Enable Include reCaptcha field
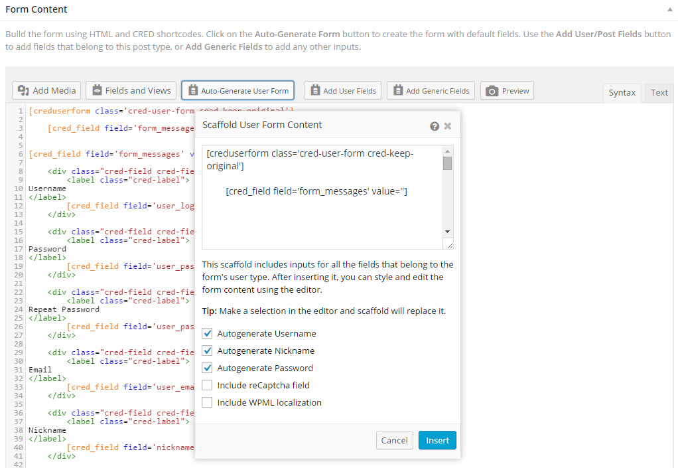This screenshot has height=468, width=678. point(207,386)
